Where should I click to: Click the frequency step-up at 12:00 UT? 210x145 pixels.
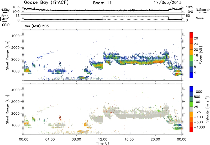pyautogui.click(x=103, y=18)
